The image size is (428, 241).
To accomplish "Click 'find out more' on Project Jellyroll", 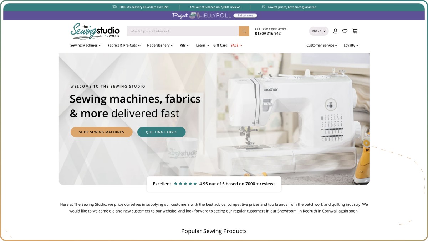I will [245, 16].
